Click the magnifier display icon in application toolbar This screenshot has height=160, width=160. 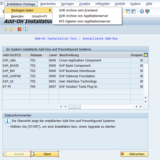(5, 29)
